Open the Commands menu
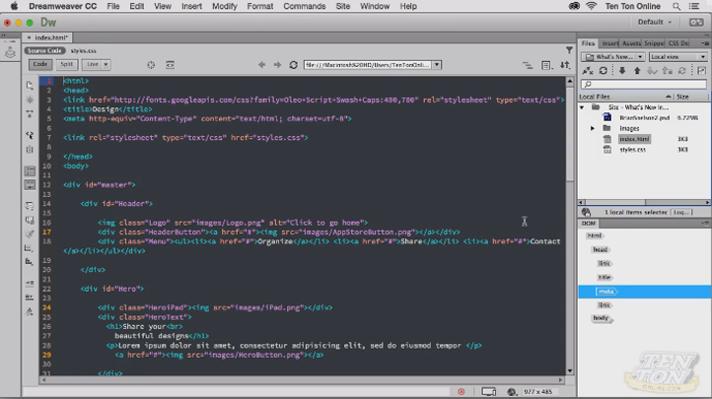The width and height of the screenshot is (712, 399). point(304,6)
